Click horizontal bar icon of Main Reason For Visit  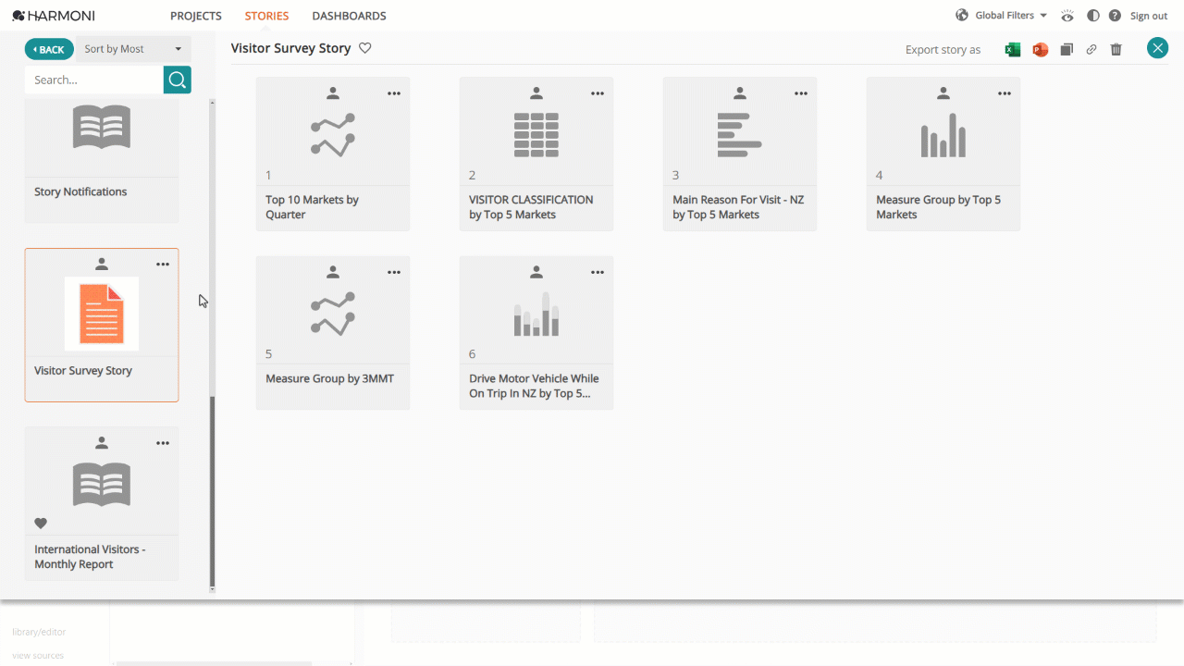(x=740, y=135)
